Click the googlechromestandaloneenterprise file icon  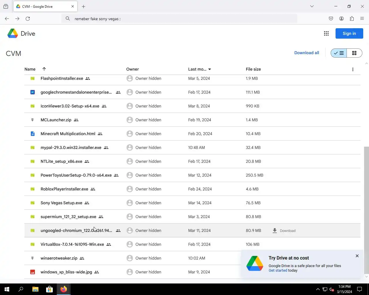pos(33,92)
